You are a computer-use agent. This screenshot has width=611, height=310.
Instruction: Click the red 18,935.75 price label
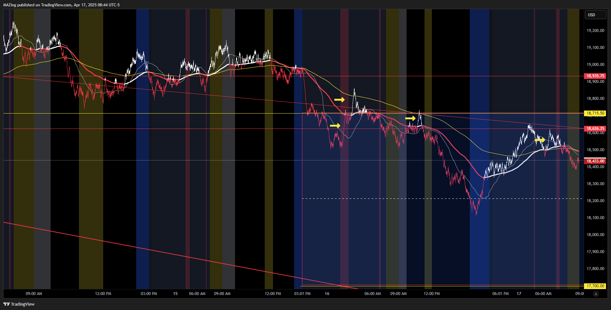(x=595, y=76)
